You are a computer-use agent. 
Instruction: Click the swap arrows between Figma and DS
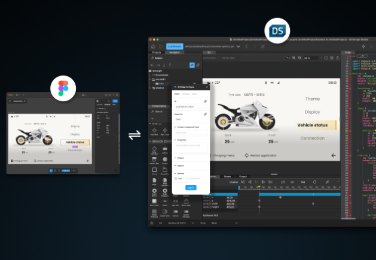click(134, 135)
